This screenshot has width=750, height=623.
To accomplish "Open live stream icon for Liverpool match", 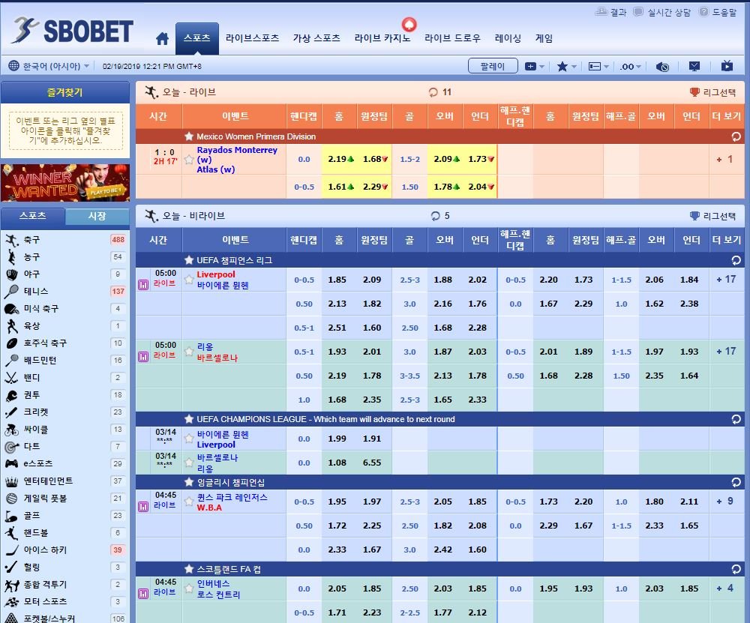I will (143, 285).
